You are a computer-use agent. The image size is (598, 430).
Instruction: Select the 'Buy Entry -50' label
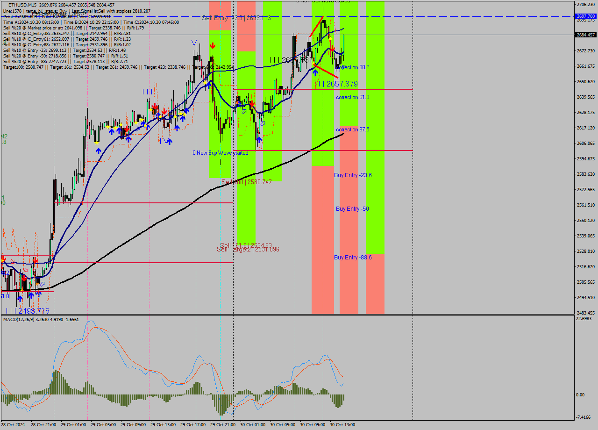coord(352,209)
